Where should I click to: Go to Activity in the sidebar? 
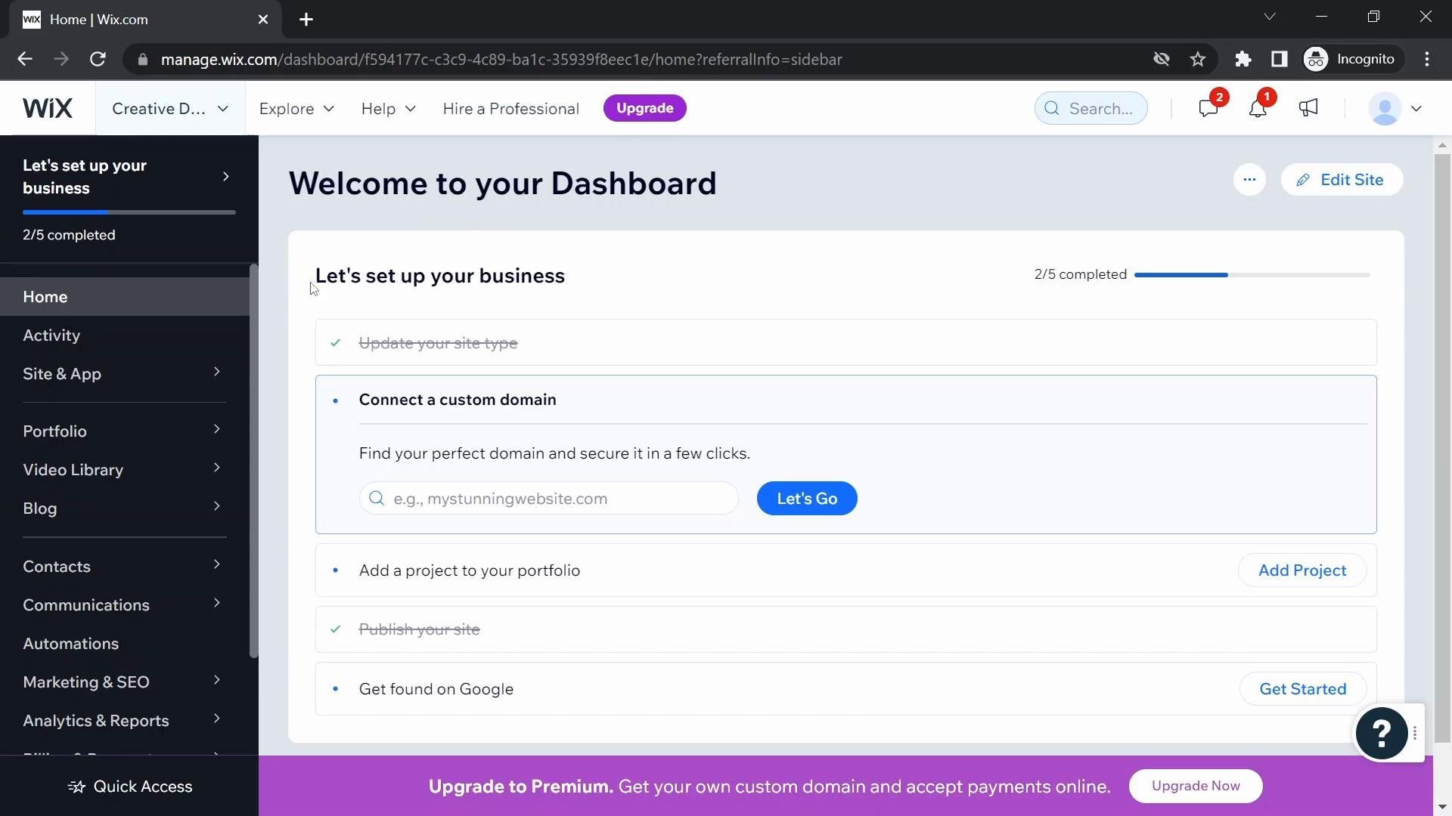51,335
